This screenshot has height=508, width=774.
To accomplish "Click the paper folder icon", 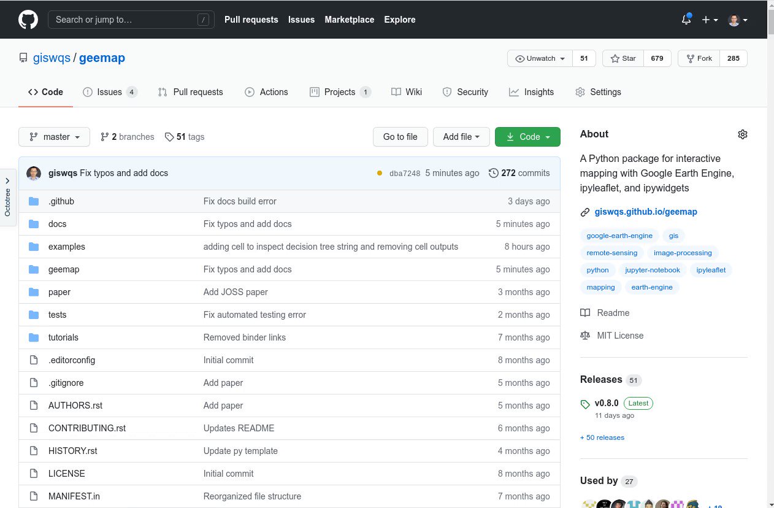I will [x=34, y=292].
